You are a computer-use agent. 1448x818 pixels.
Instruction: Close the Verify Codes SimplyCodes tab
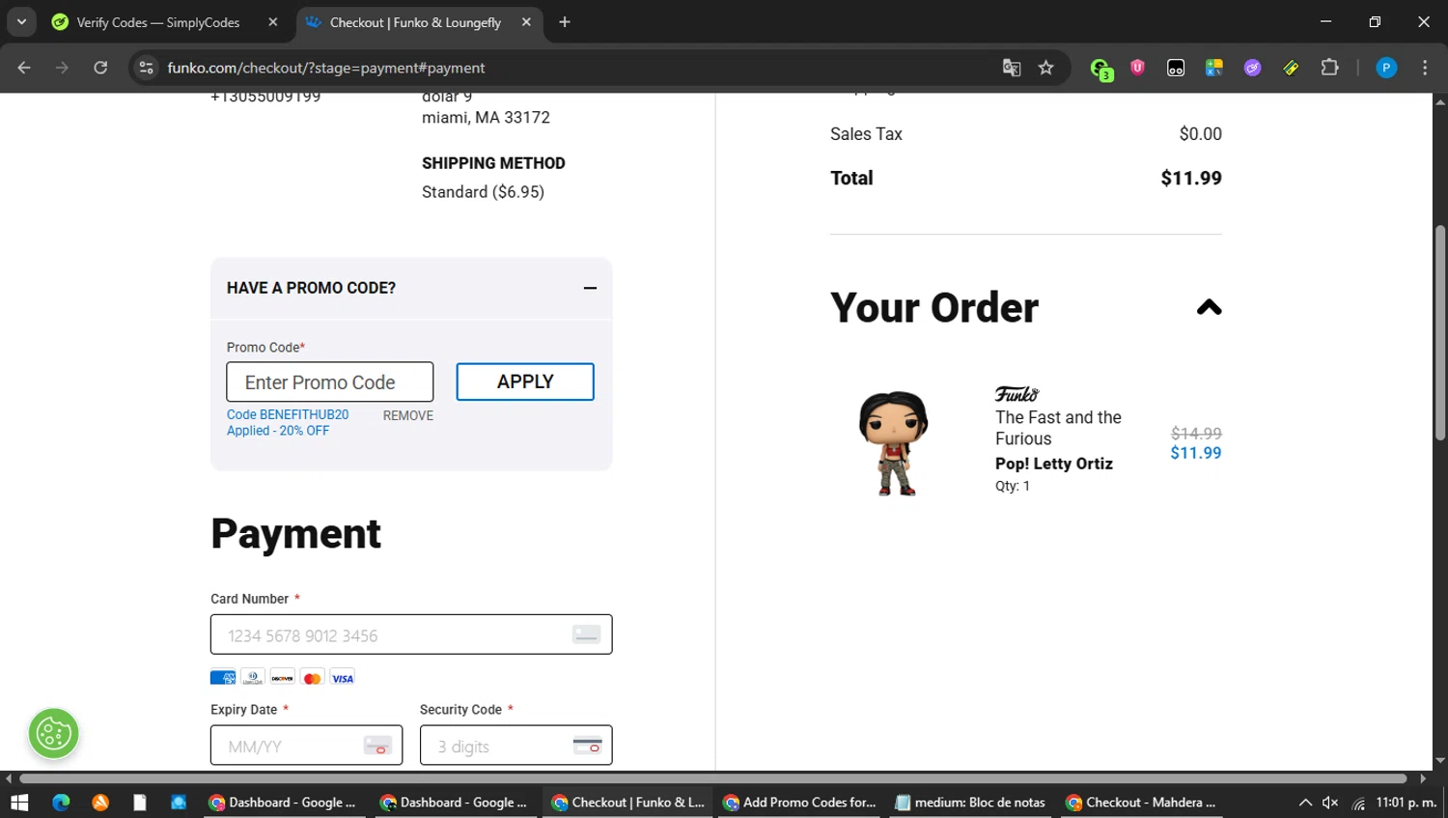273,22
